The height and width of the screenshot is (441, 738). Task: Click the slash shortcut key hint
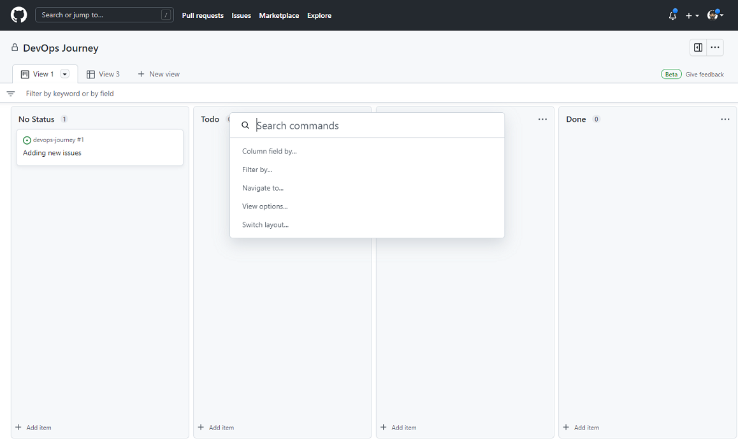pos(166,15)
